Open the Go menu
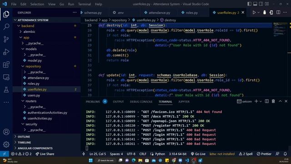Image resolution: width=291 pixels, height=164 pixels. coord(62,4)
